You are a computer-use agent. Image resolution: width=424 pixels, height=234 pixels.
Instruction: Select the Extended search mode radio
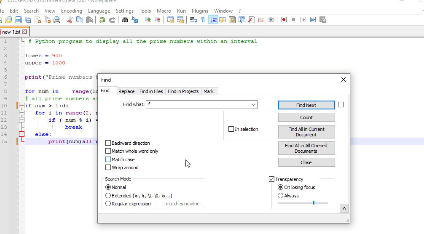(x=108, y=196)
